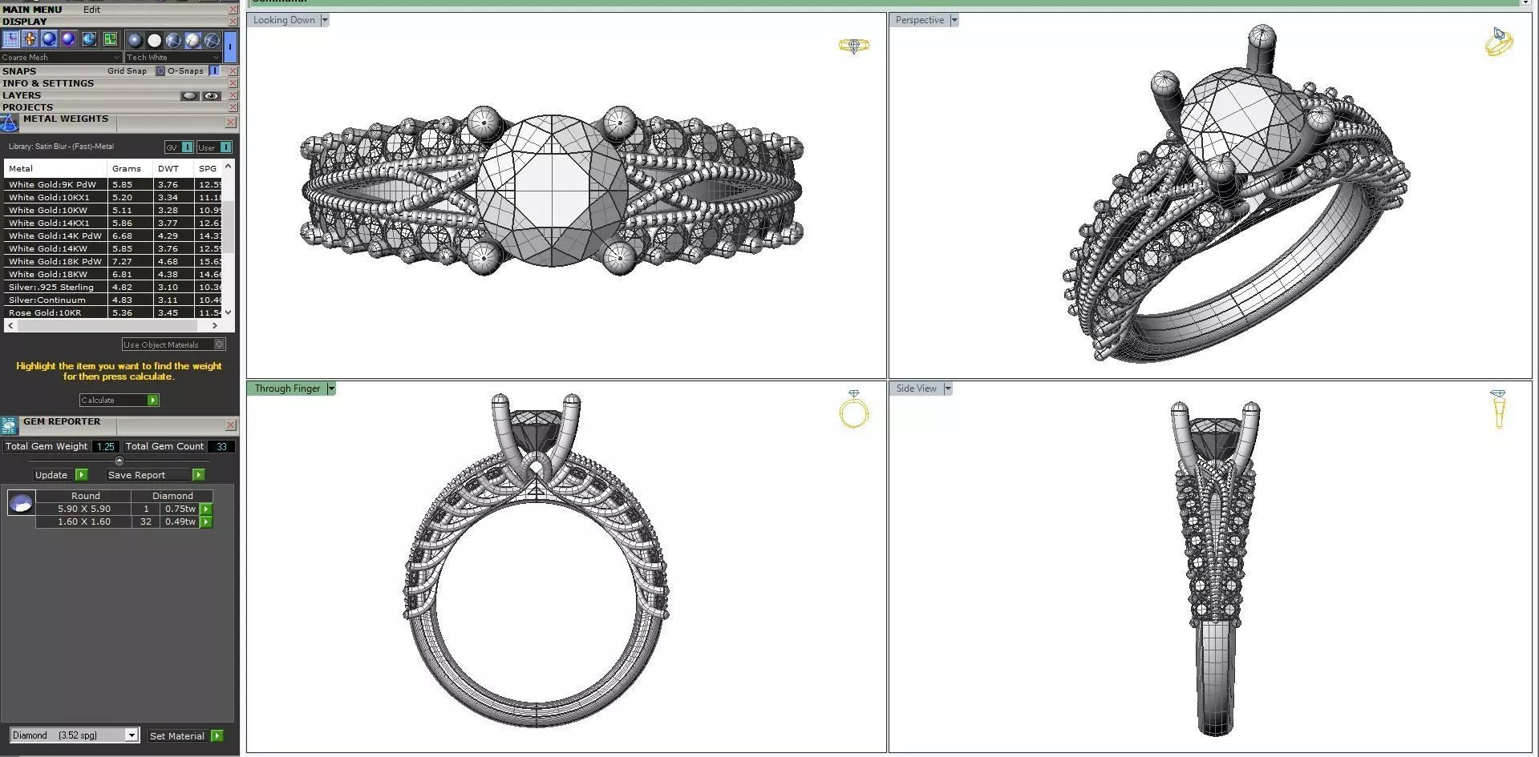The image size is (1539, 757).
Task: Click the Looking Down viewport ring orientation icon
Action: click(x=853, y=46)
